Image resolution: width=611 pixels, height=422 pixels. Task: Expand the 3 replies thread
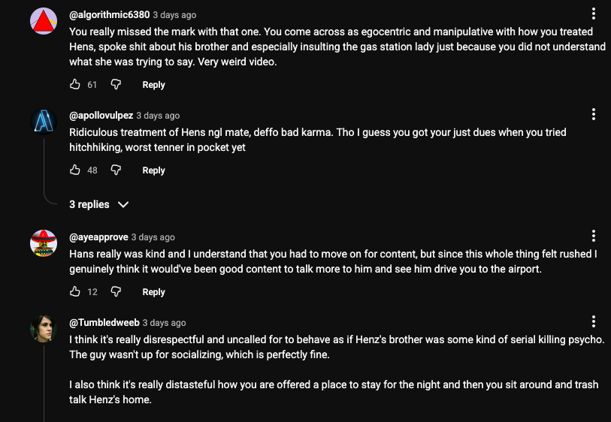[x=99, y=204]
